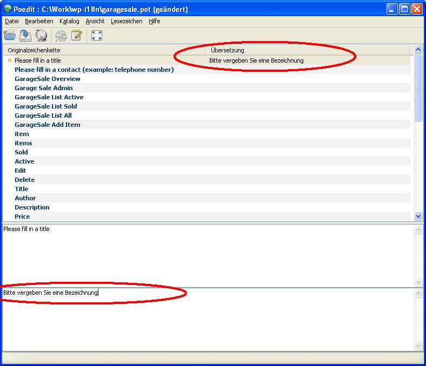426x366 pixels.
Task: Save the catalog using the toolbar icon
Action: coord(25,36)
